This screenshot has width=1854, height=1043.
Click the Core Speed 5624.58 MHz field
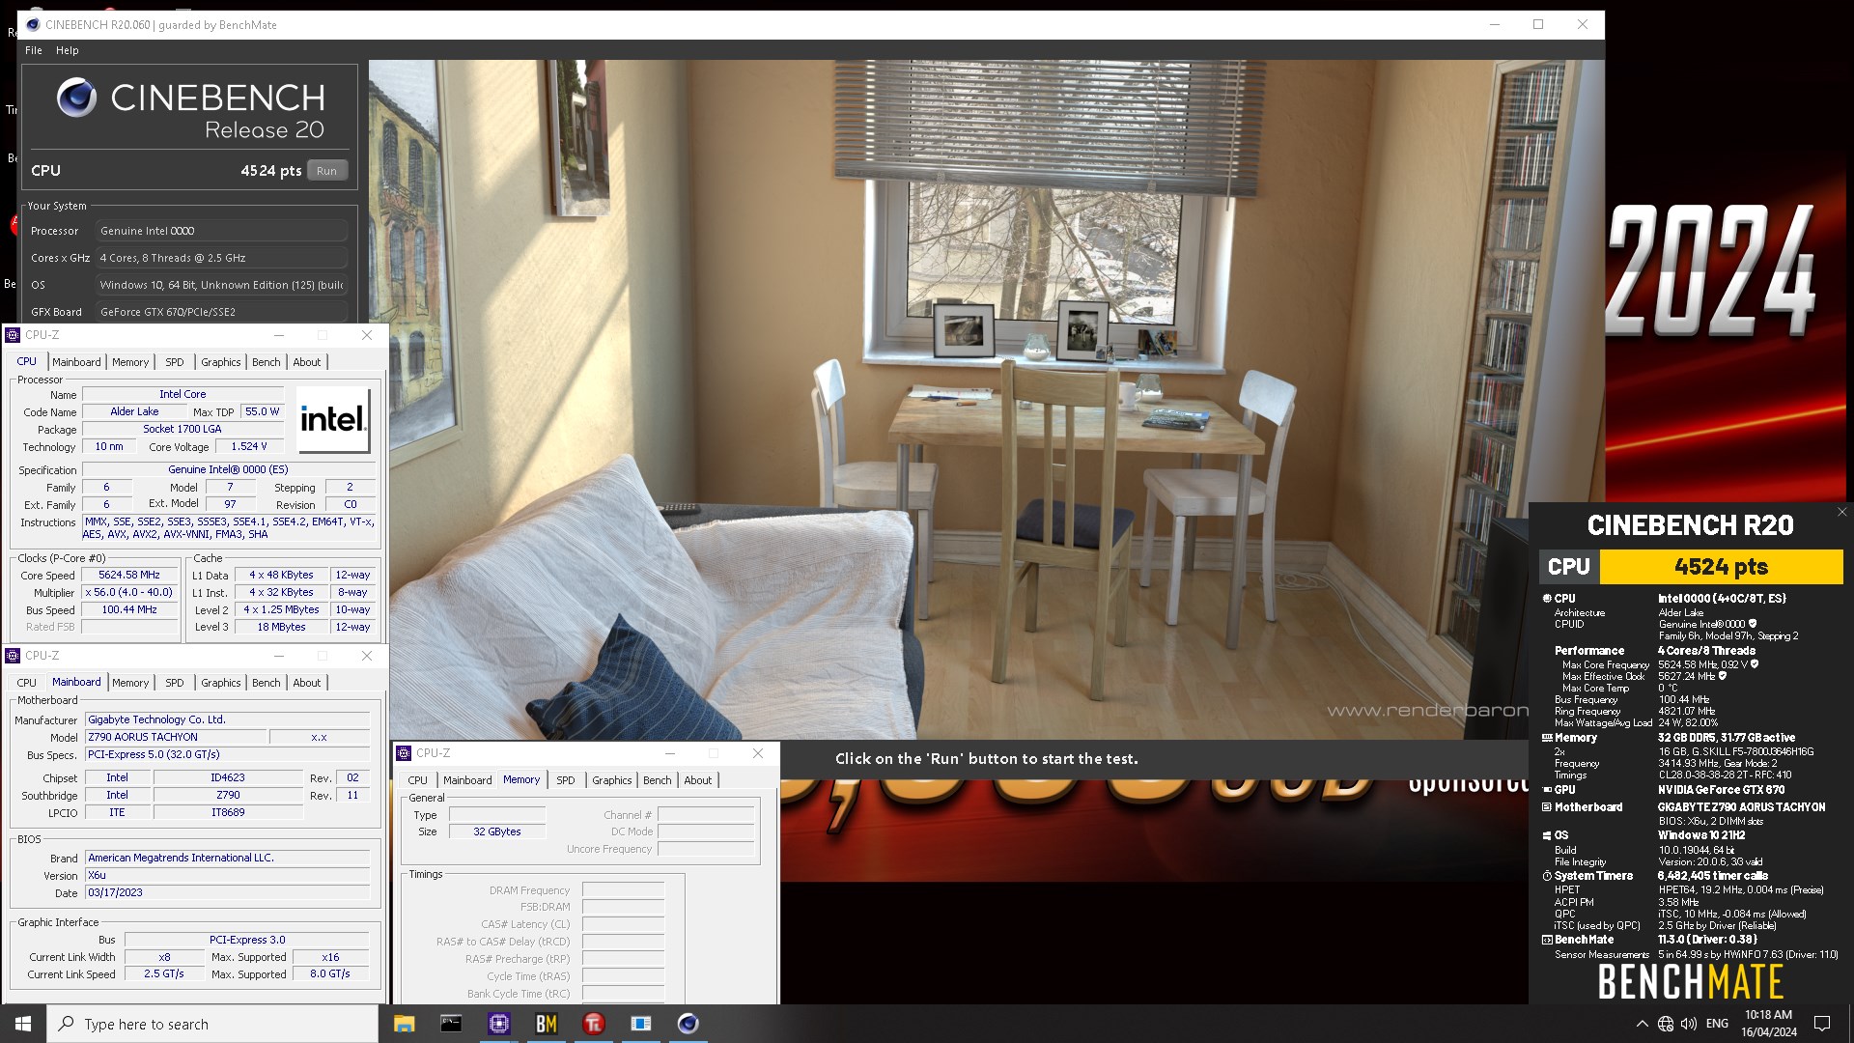pos(129,576)
